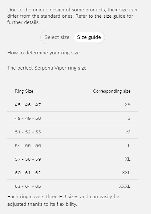Select the 45 - 46 - 47 row
This screenshot has height=214, width=151.
[x=73, y=105]
